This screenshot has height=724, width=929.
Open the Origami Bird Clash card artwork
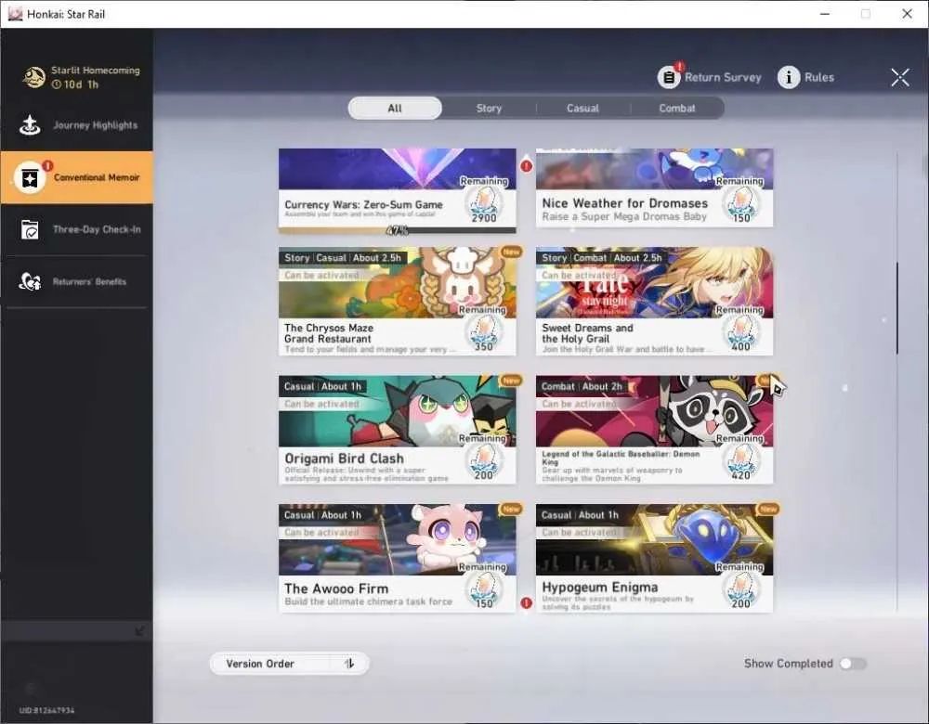pos(397,411)
